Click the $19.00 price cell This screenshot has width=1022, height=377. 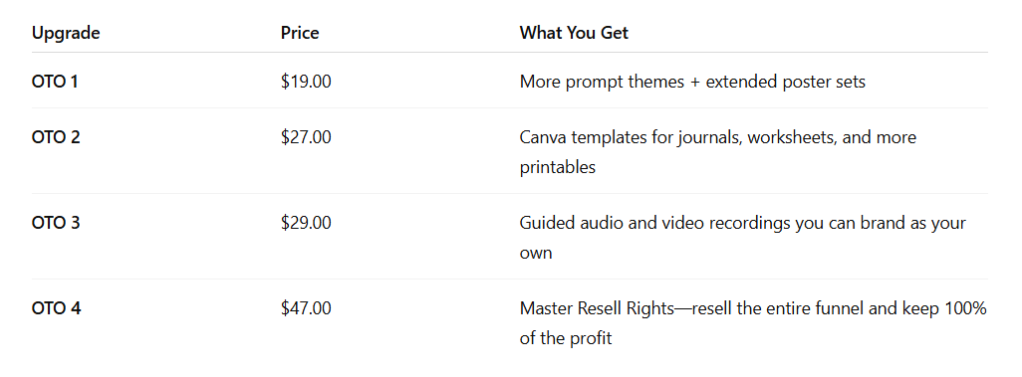click(x=306, y=82)
